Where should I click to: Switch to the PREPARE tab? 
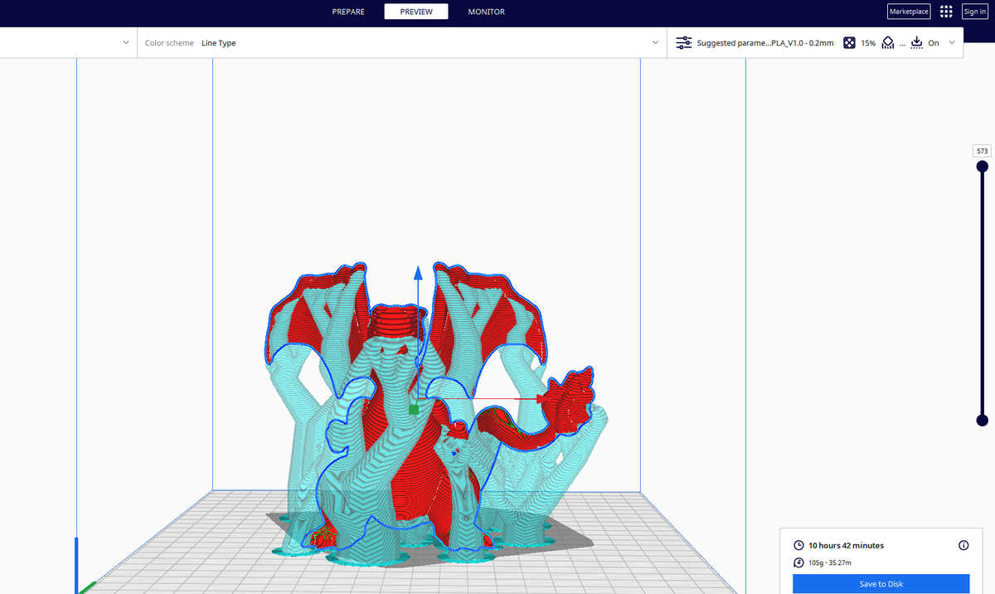click(348, 12)
